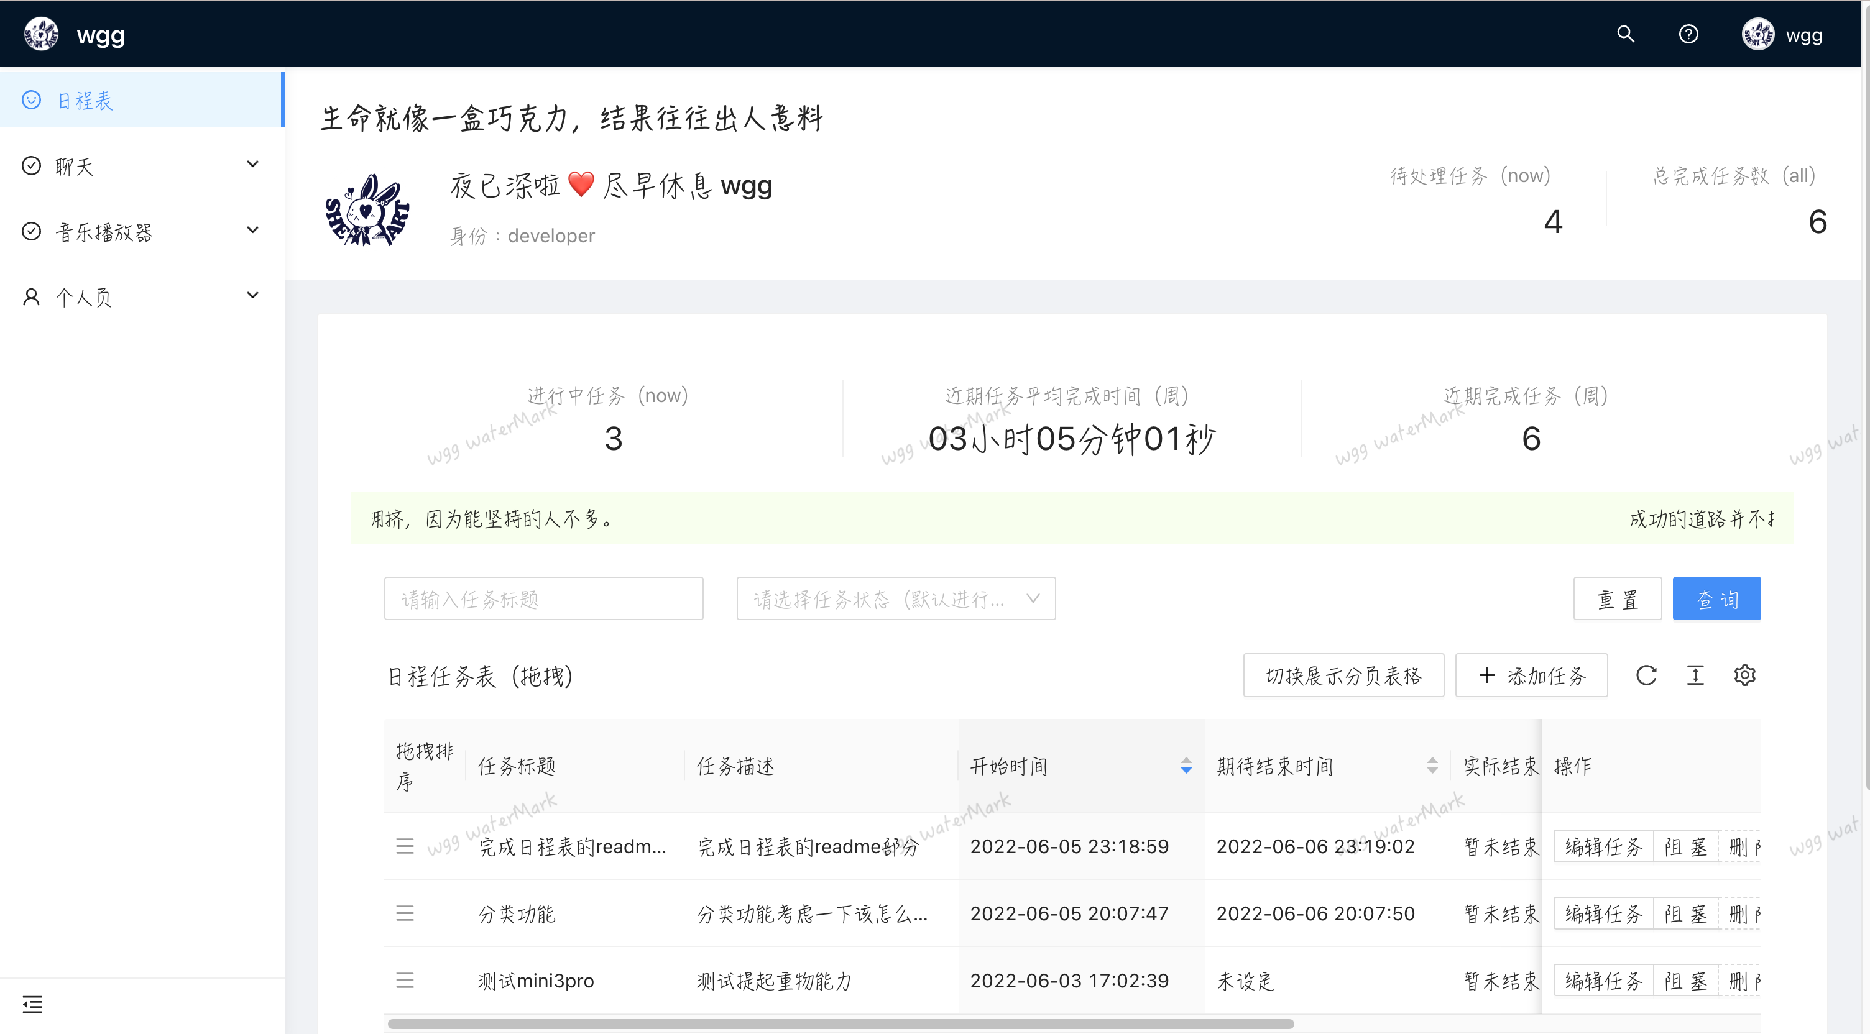
Task: Click the scrolling quote banner text
Action: click(1072, 518)
